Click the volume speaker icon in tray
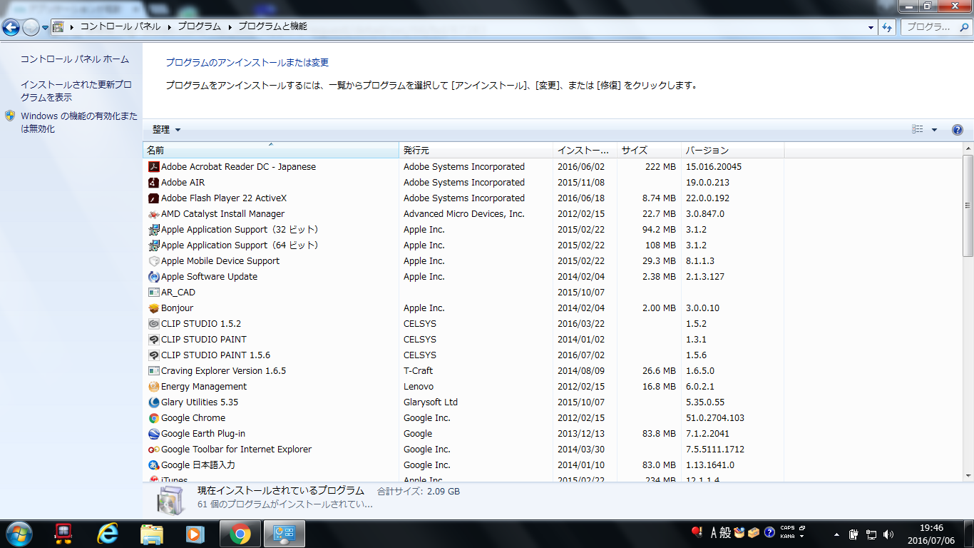 pos(888,534)
